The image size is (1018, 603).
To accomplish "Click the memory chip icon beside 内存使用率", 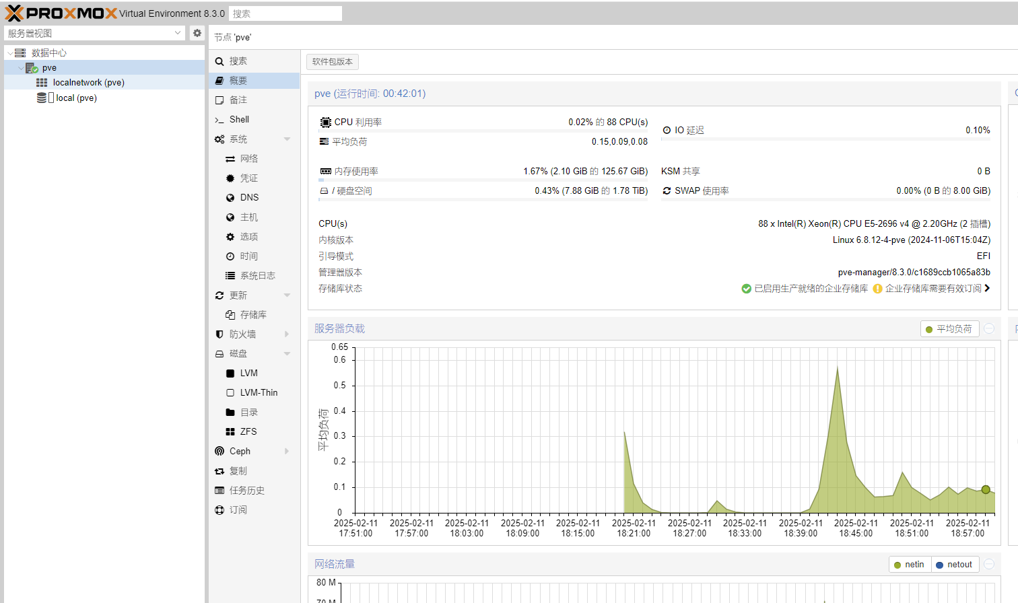I will (x=325, y=172).
